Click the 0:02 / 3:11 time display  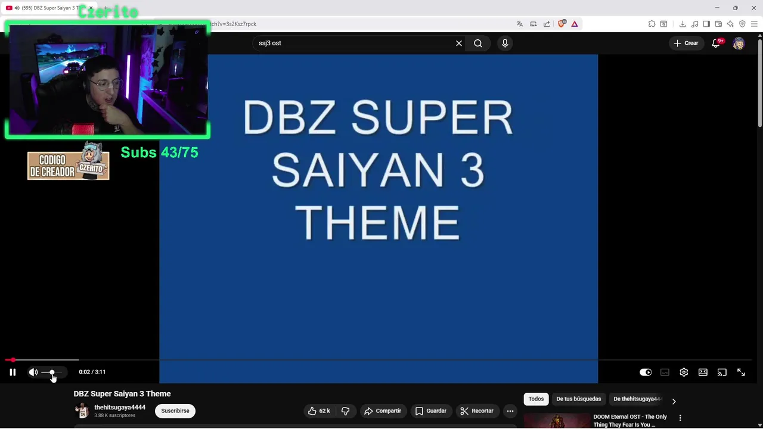point(92,372)
